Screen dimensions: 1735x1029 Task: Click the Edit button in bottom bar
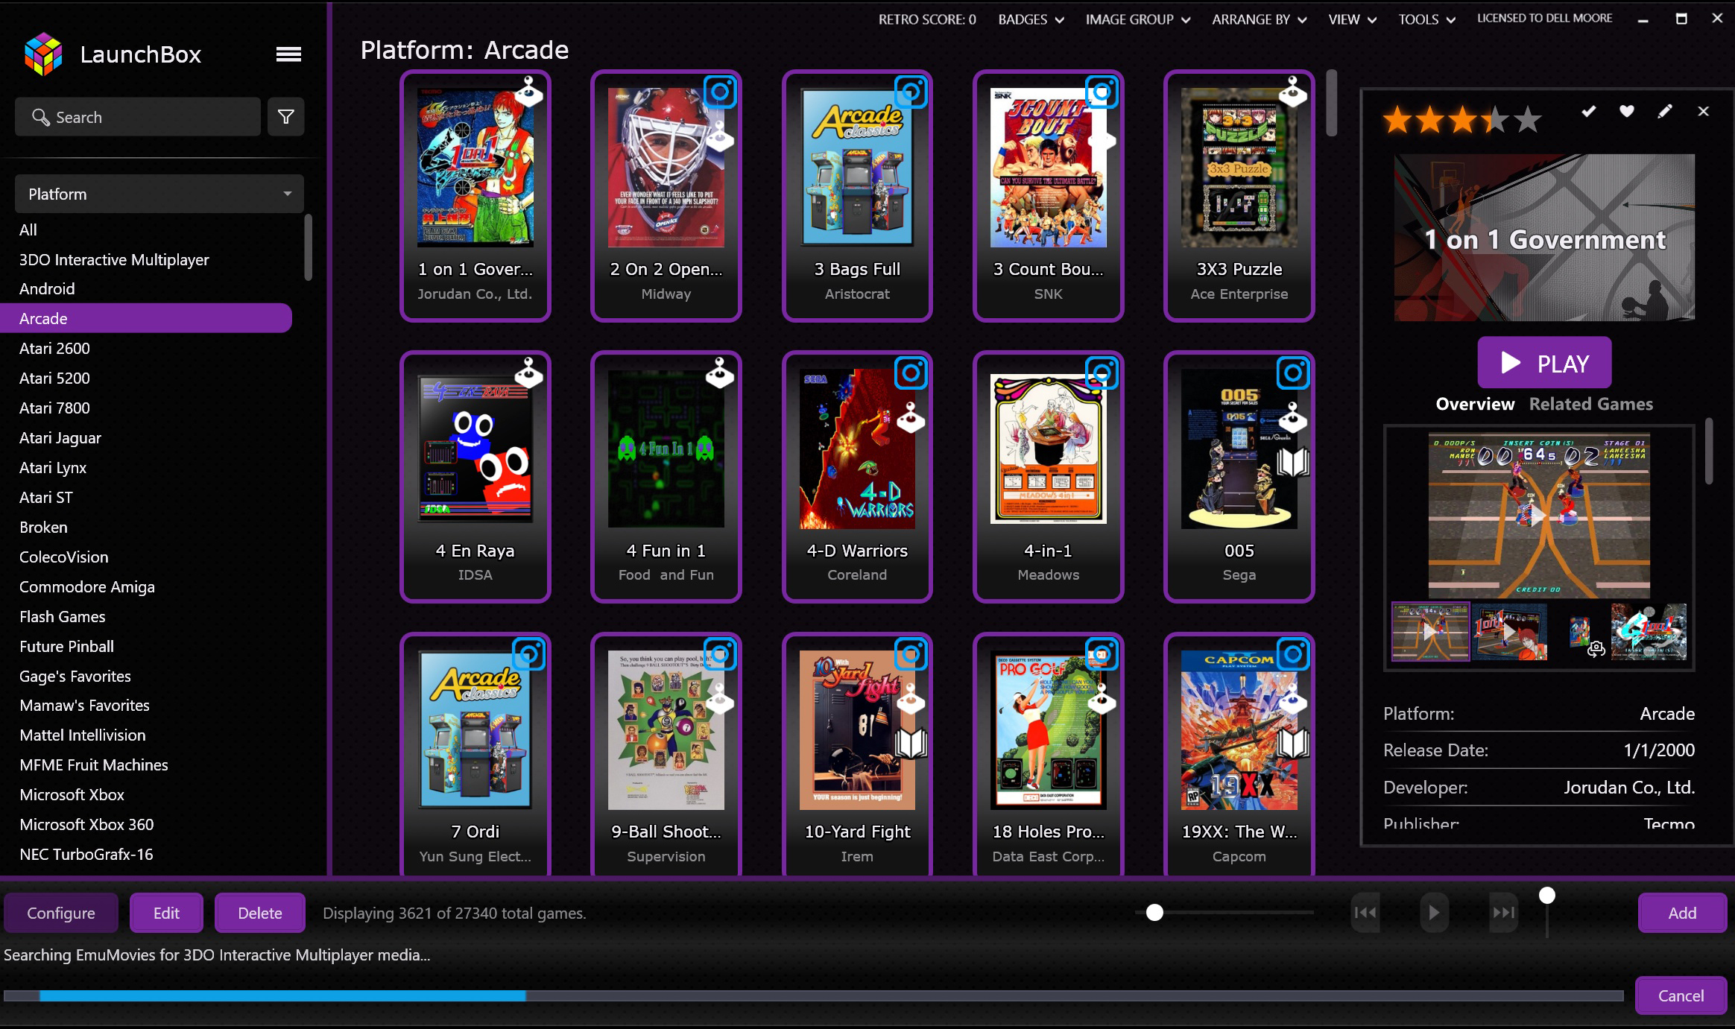tap(166, 913)
